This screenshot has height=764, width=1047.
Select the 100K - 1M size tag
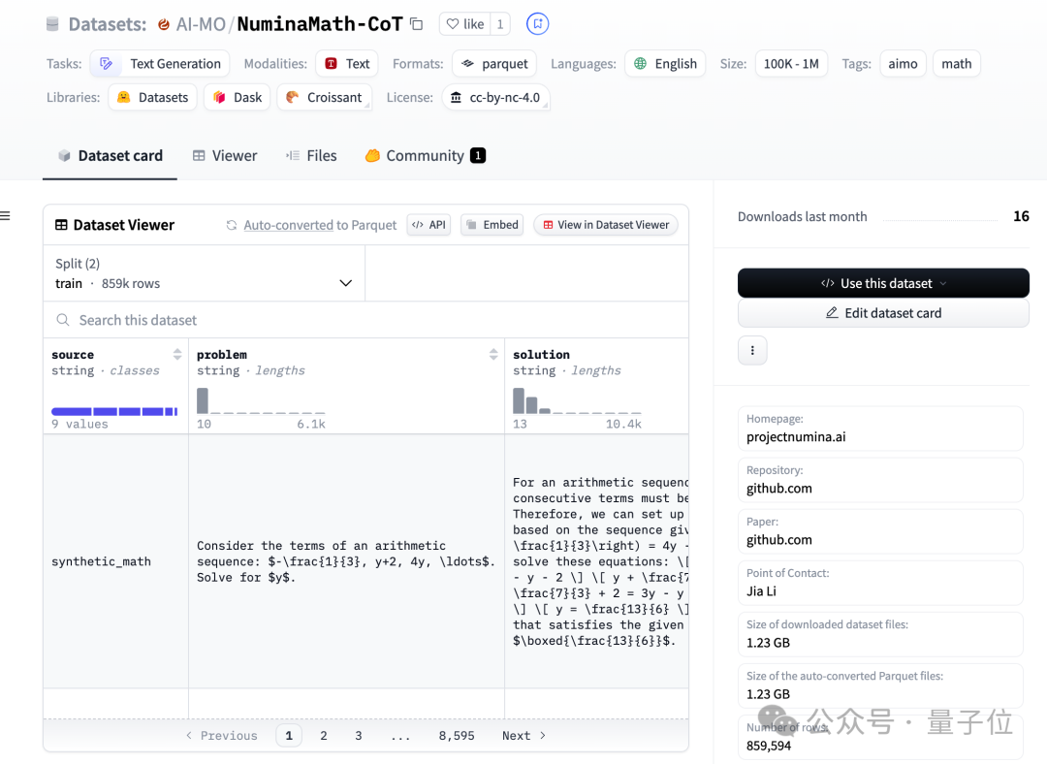pyautogui.click(x=791, y=63)
